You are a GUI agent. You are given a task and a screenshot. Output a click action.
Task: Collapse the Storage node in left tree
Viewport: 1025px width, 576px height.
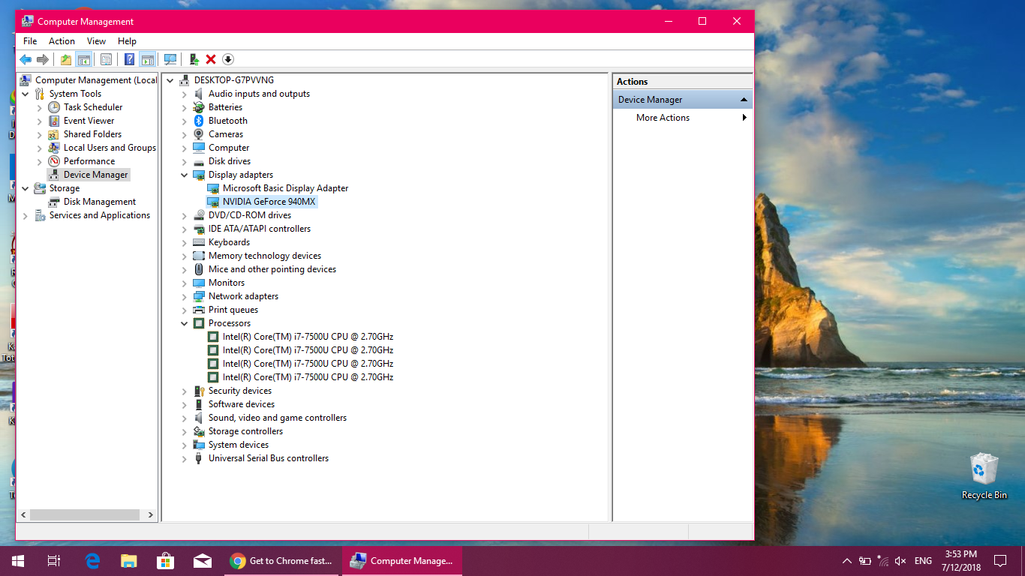tap(26, 188)
